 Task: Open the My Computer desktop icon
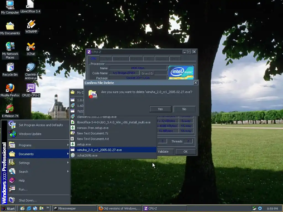click(10, 7)
